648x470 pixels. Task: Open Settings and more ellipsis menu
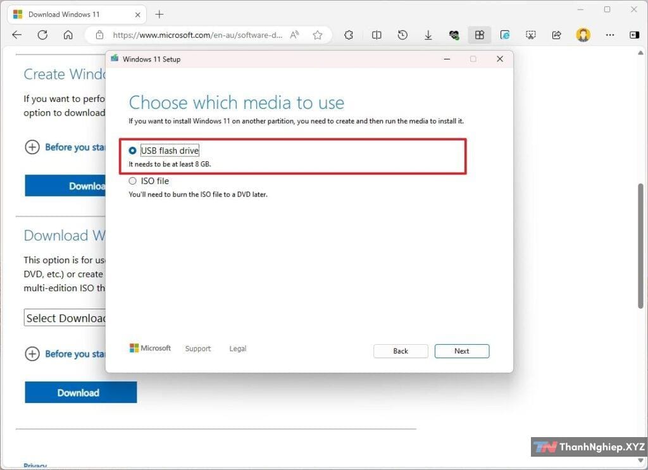coord(610,35)
